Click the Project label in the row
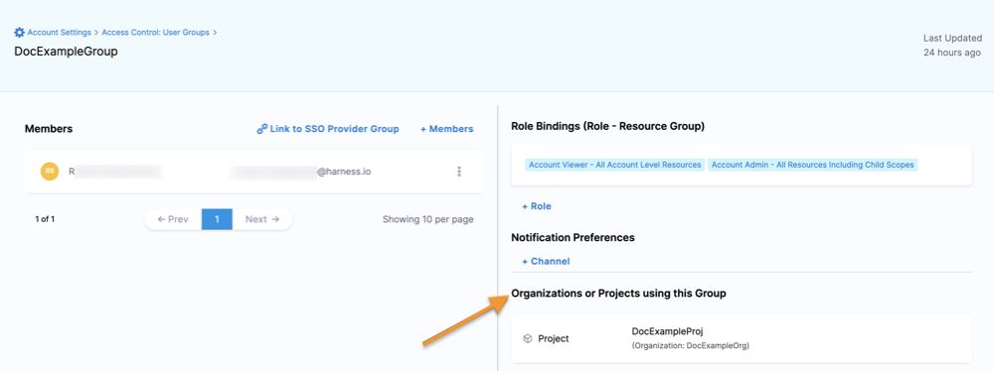This screenshot has height=371, width=994. (x=554, y=338)
